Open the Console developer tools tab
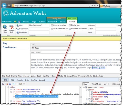 [19, 80]
